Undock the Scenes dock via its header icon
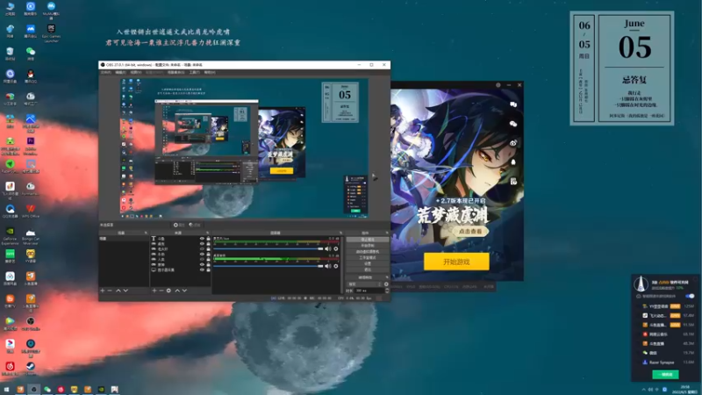Viewport: 702px width, 395px height. click(146, 233)
